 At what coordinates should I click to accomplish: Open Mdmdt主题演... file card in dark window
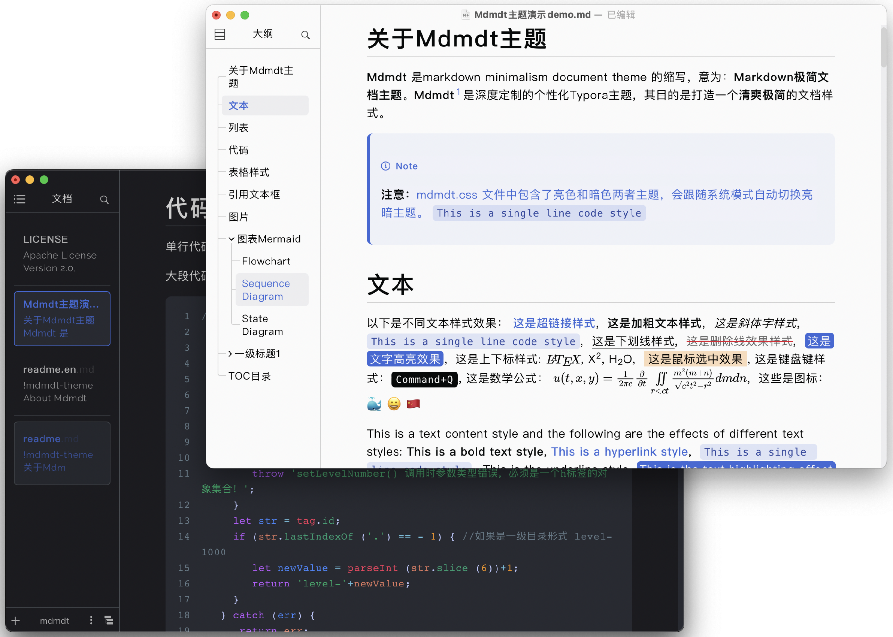(62, 318)
